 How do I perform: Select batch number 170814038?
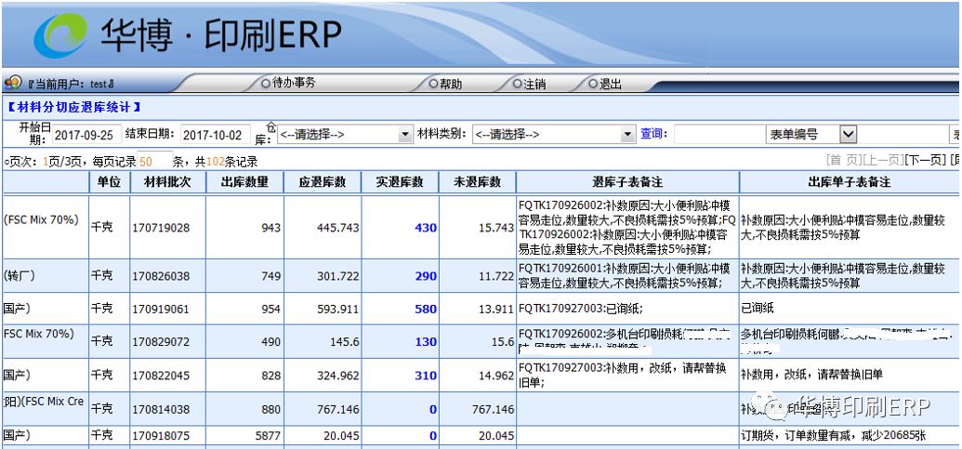161,409
